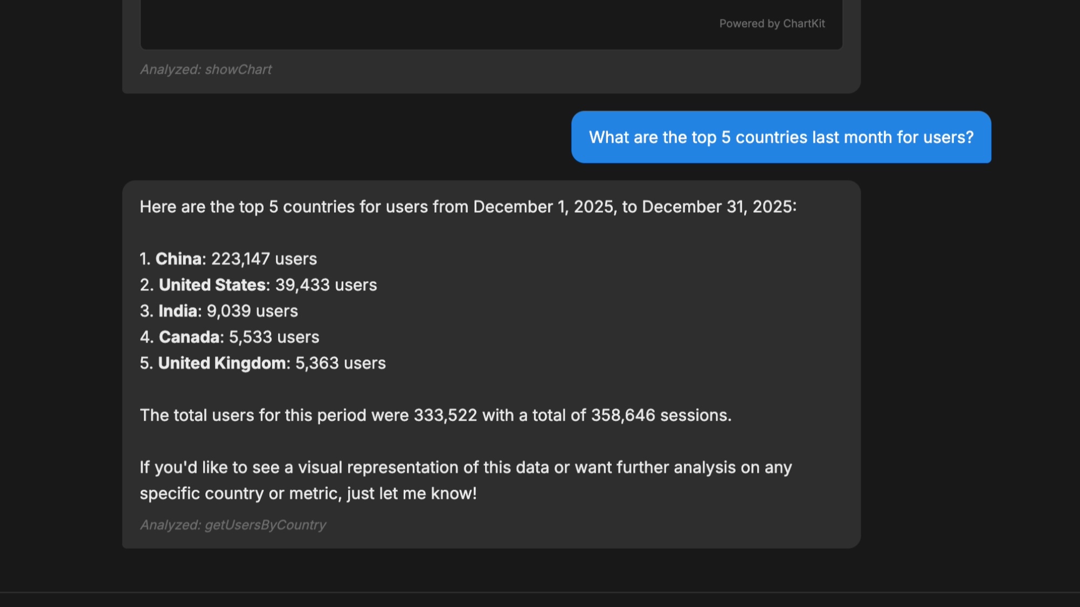The height and width of the screenshot is (607, 1080).
Task: Expand the "Analyzed: getUsersByCountry" tool details
Action: coord(233,524)
